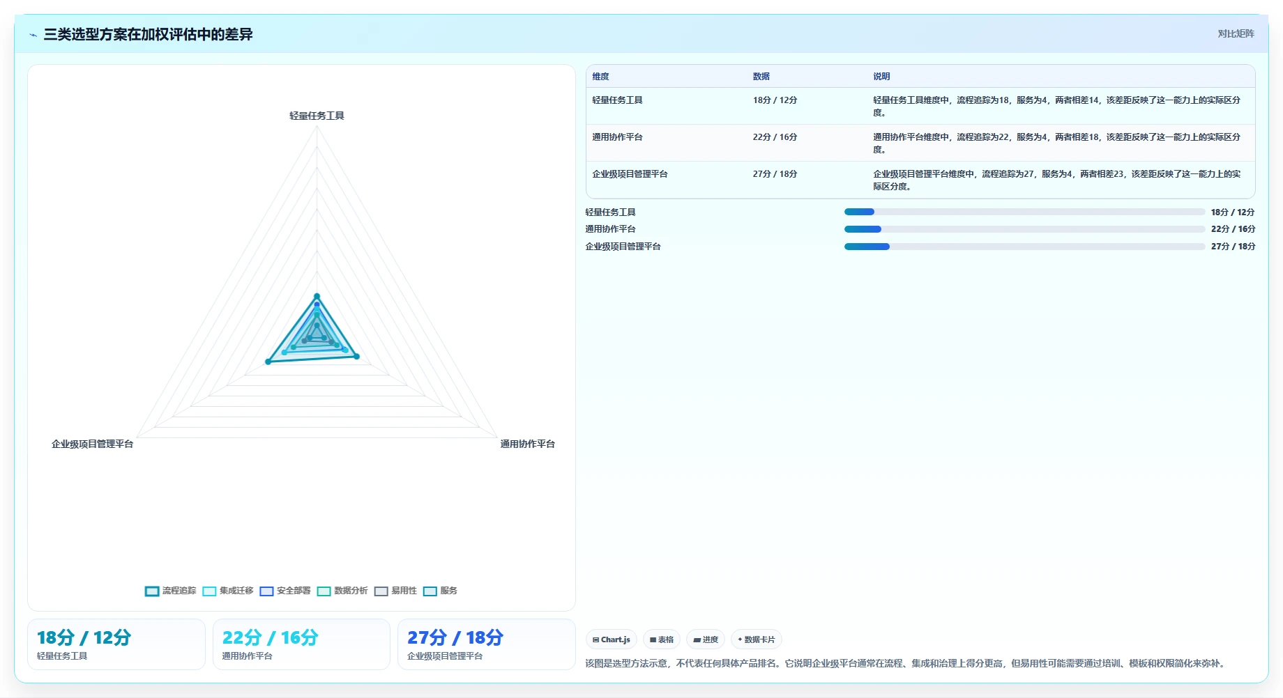Click the 通用协作平台 progress bar
This screenshot has height=698, width=1283.
[x=1024, y=229]
